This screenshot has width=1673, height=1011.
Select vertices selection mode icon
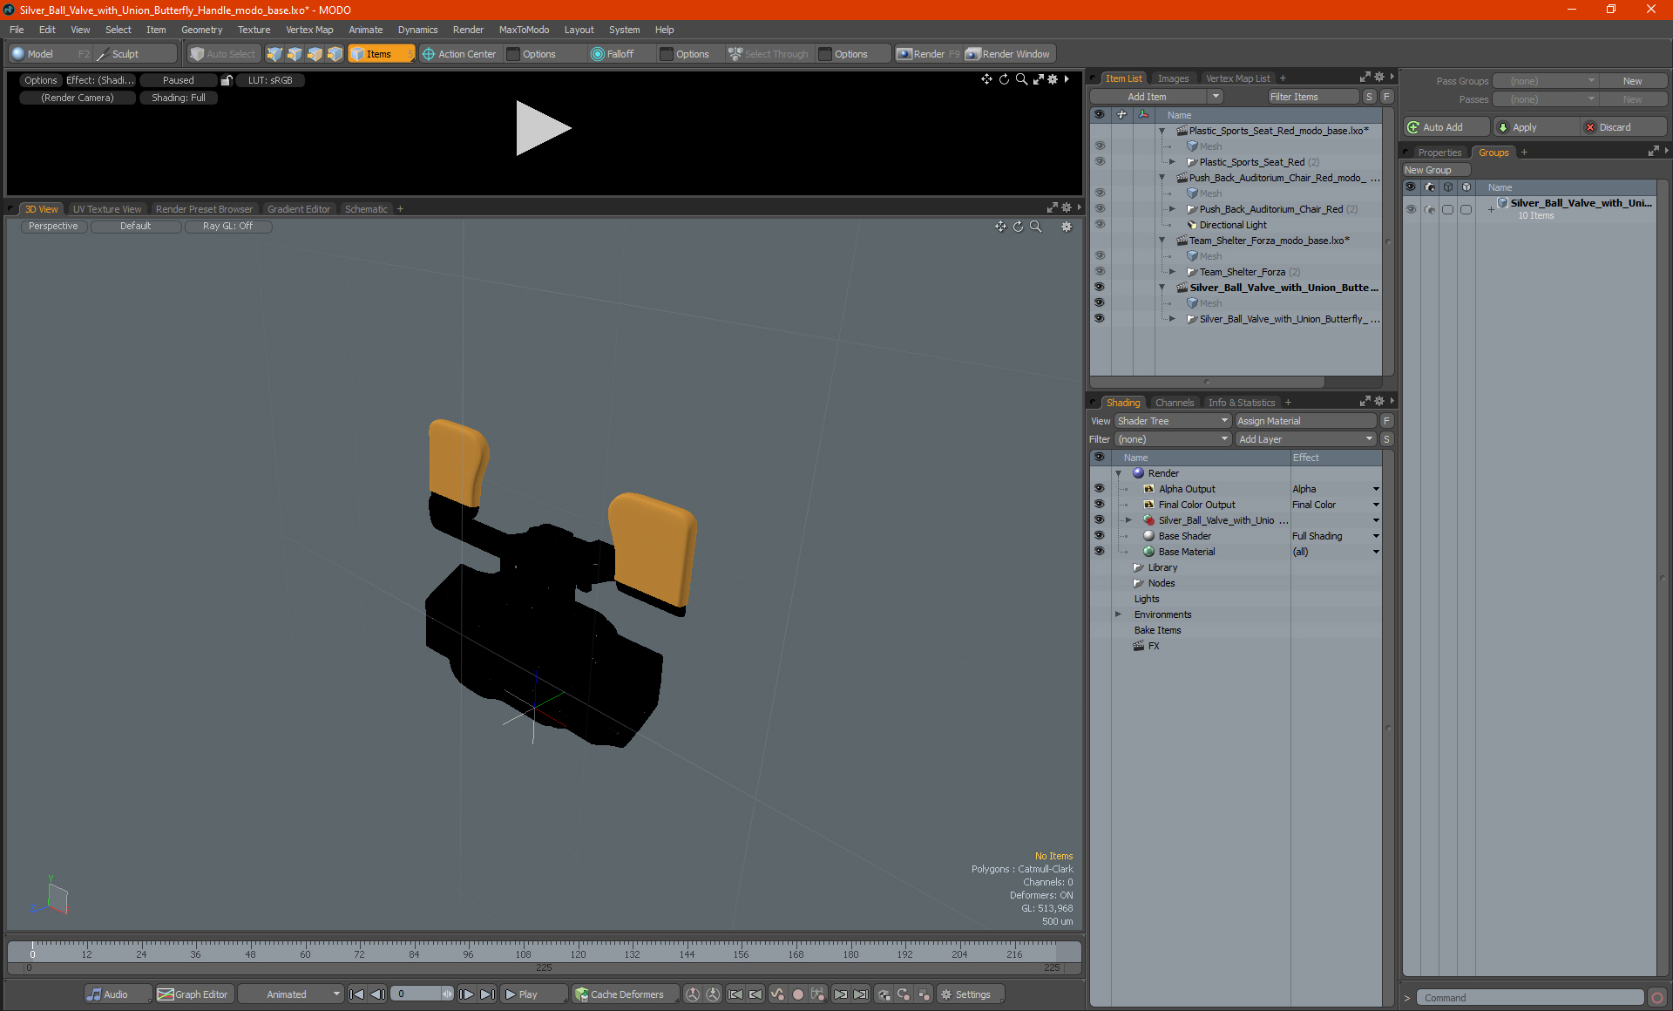[274, 54]
